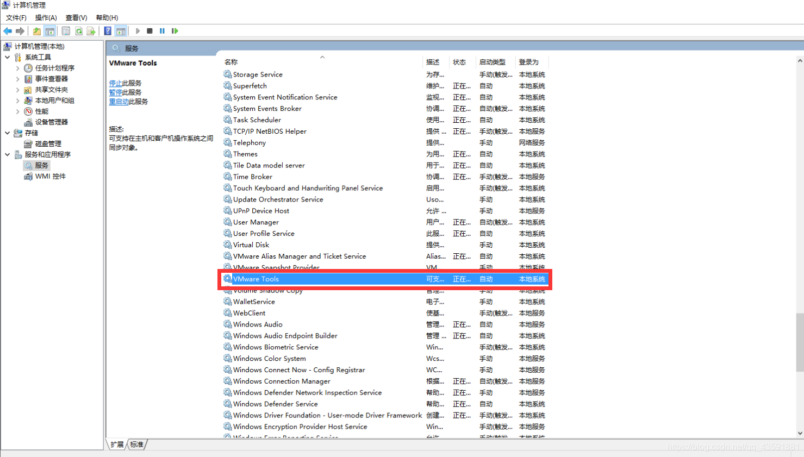This screenshot has width=804, height=457.
Task: Collapse the 系统工具 tree node
Action: (x=7, y=57)
